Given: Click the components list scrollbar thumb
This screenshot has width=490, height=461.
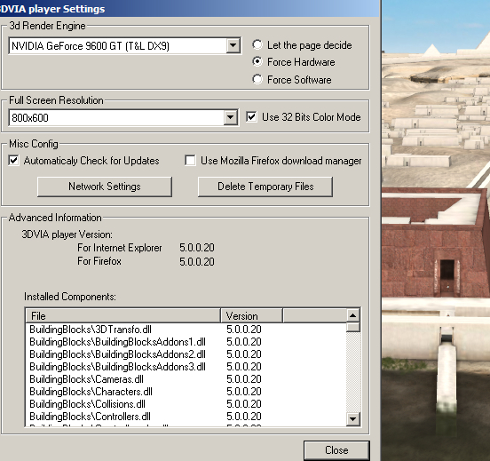Looking at the screenshot, I should (x=352, y=327).
